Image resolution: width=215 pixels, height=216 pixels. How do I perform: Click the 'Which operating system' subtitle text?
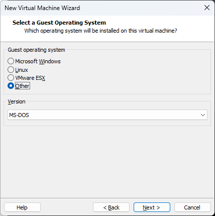coord(100,31)
